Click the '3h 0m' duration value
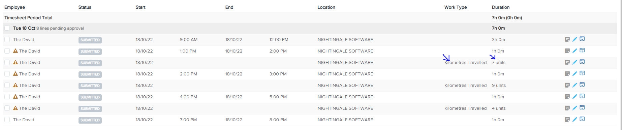 pos(498,40)
